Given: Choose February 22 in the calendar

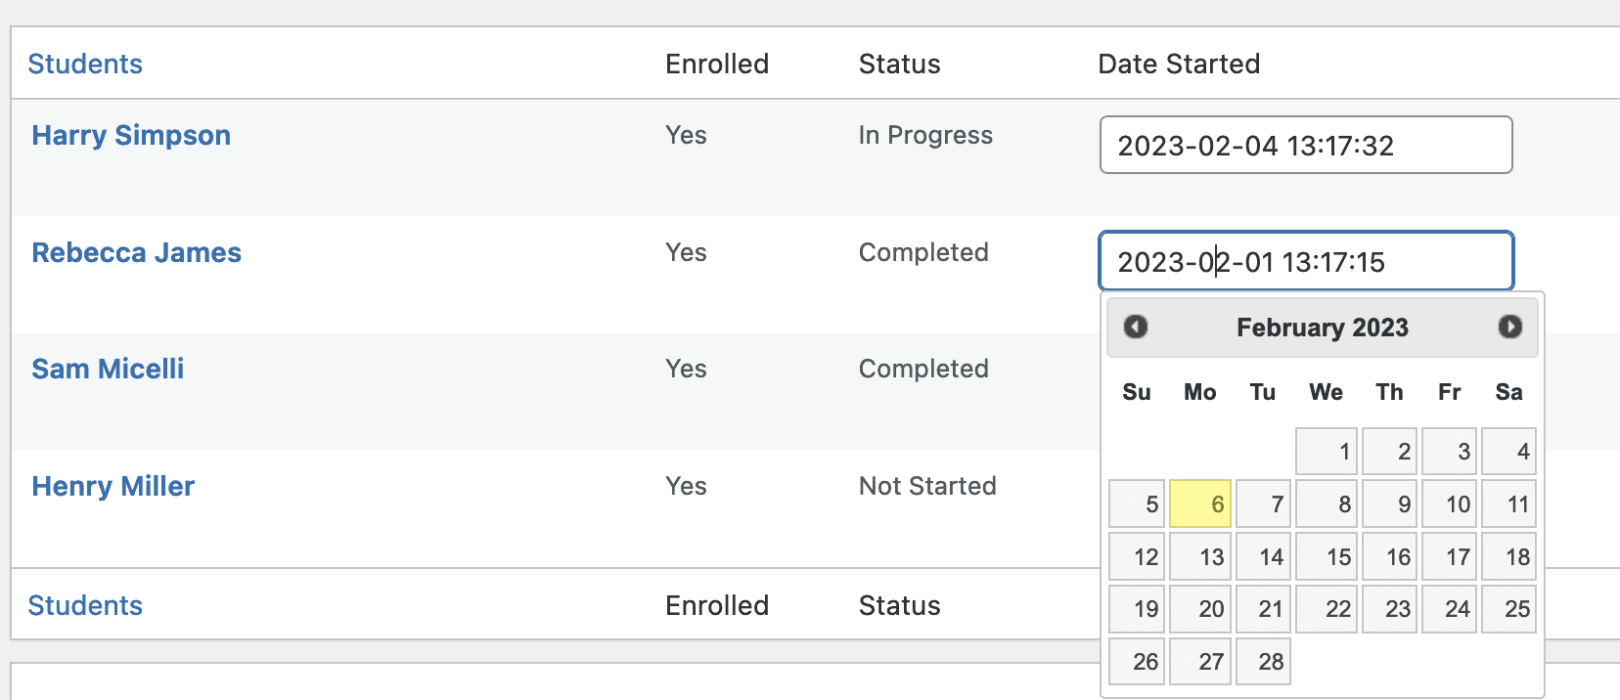Looking at the screenshot, I should click(1327, 609).
